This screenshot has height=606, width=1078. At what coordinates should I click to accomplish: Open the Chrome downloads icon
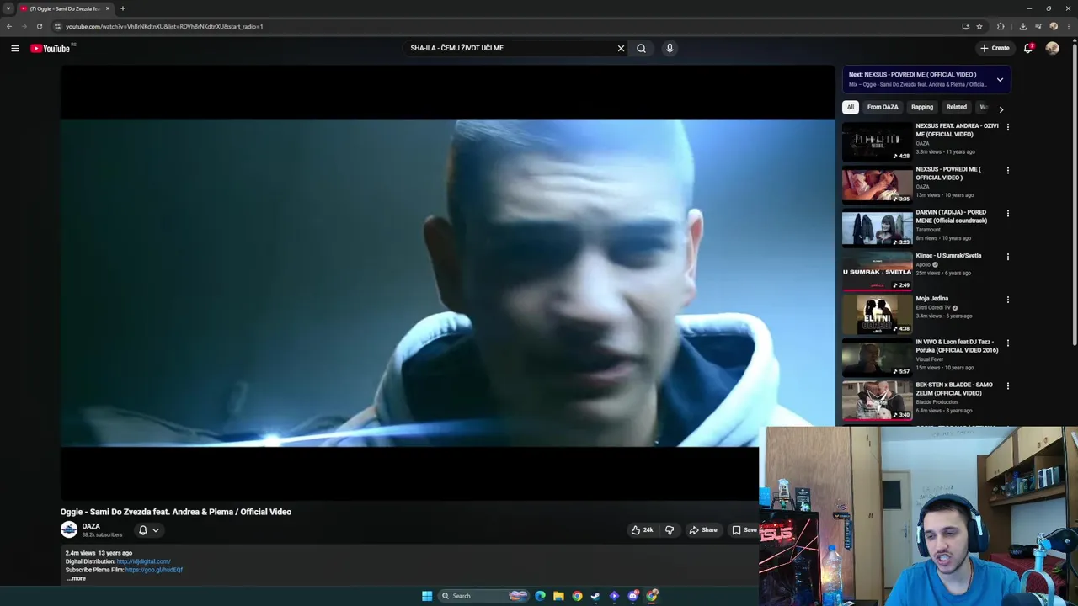[x=1023, y=26]
